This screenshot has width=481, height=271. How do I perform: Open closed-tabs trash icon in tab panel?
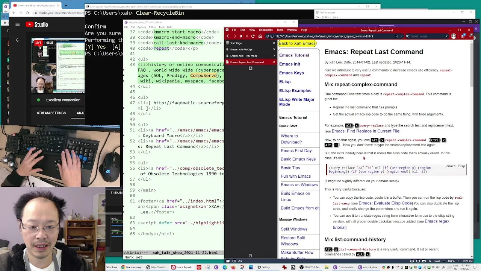pyautogui.click(x=250, y=256)
